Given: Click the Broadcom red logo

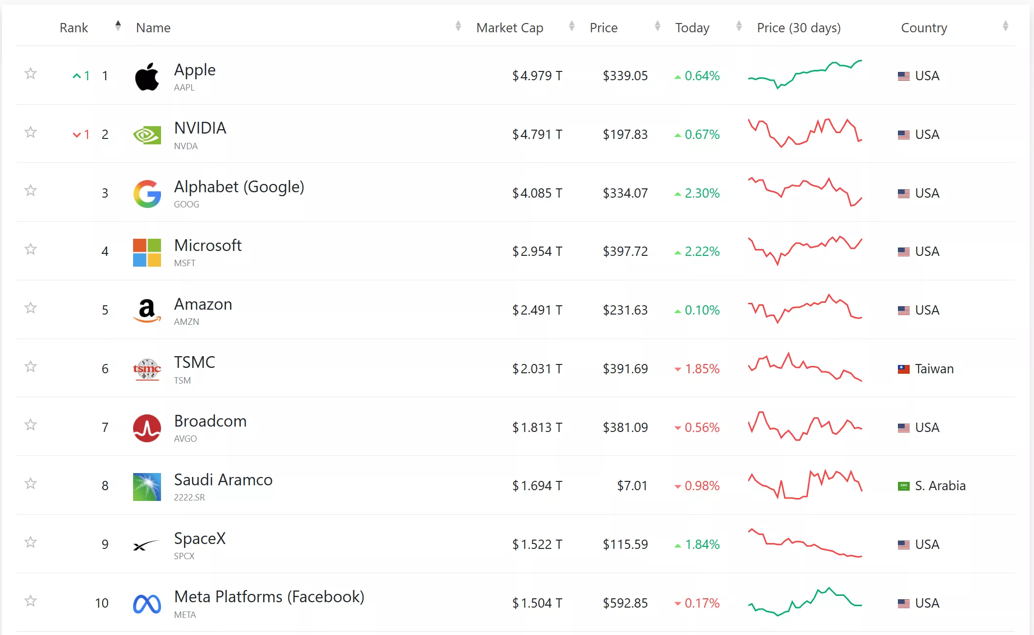Looking at the screenshot, I should (147, 428).
